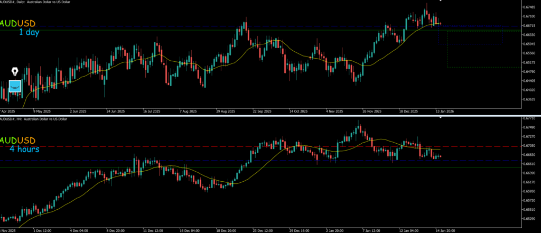Click the divider between Daily and H4 charts

(x=270, y=116)
